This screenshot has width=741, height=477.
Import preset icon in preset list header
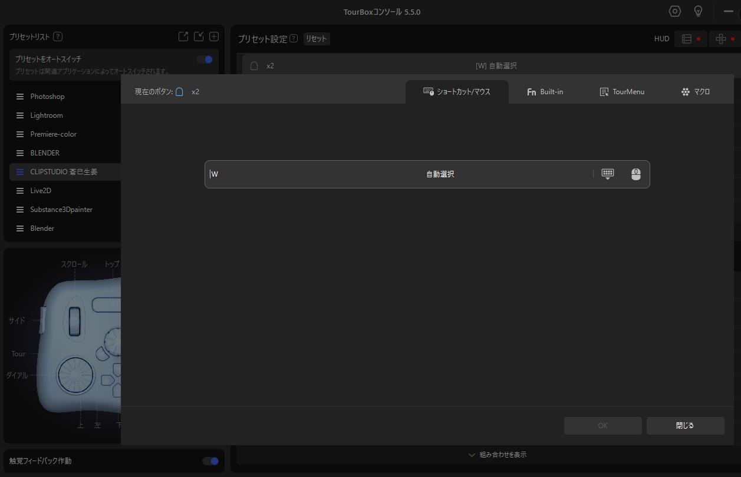click(x=199, y=37)
